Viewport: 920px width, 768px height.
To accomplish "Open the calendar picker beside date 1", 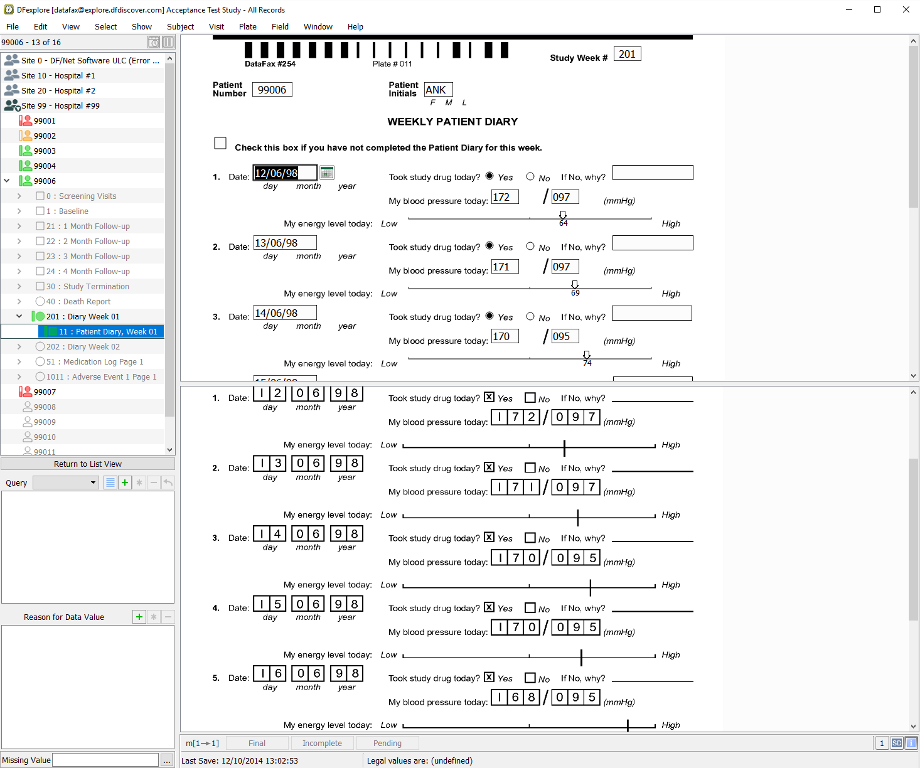I will click(x=327, y=173).
